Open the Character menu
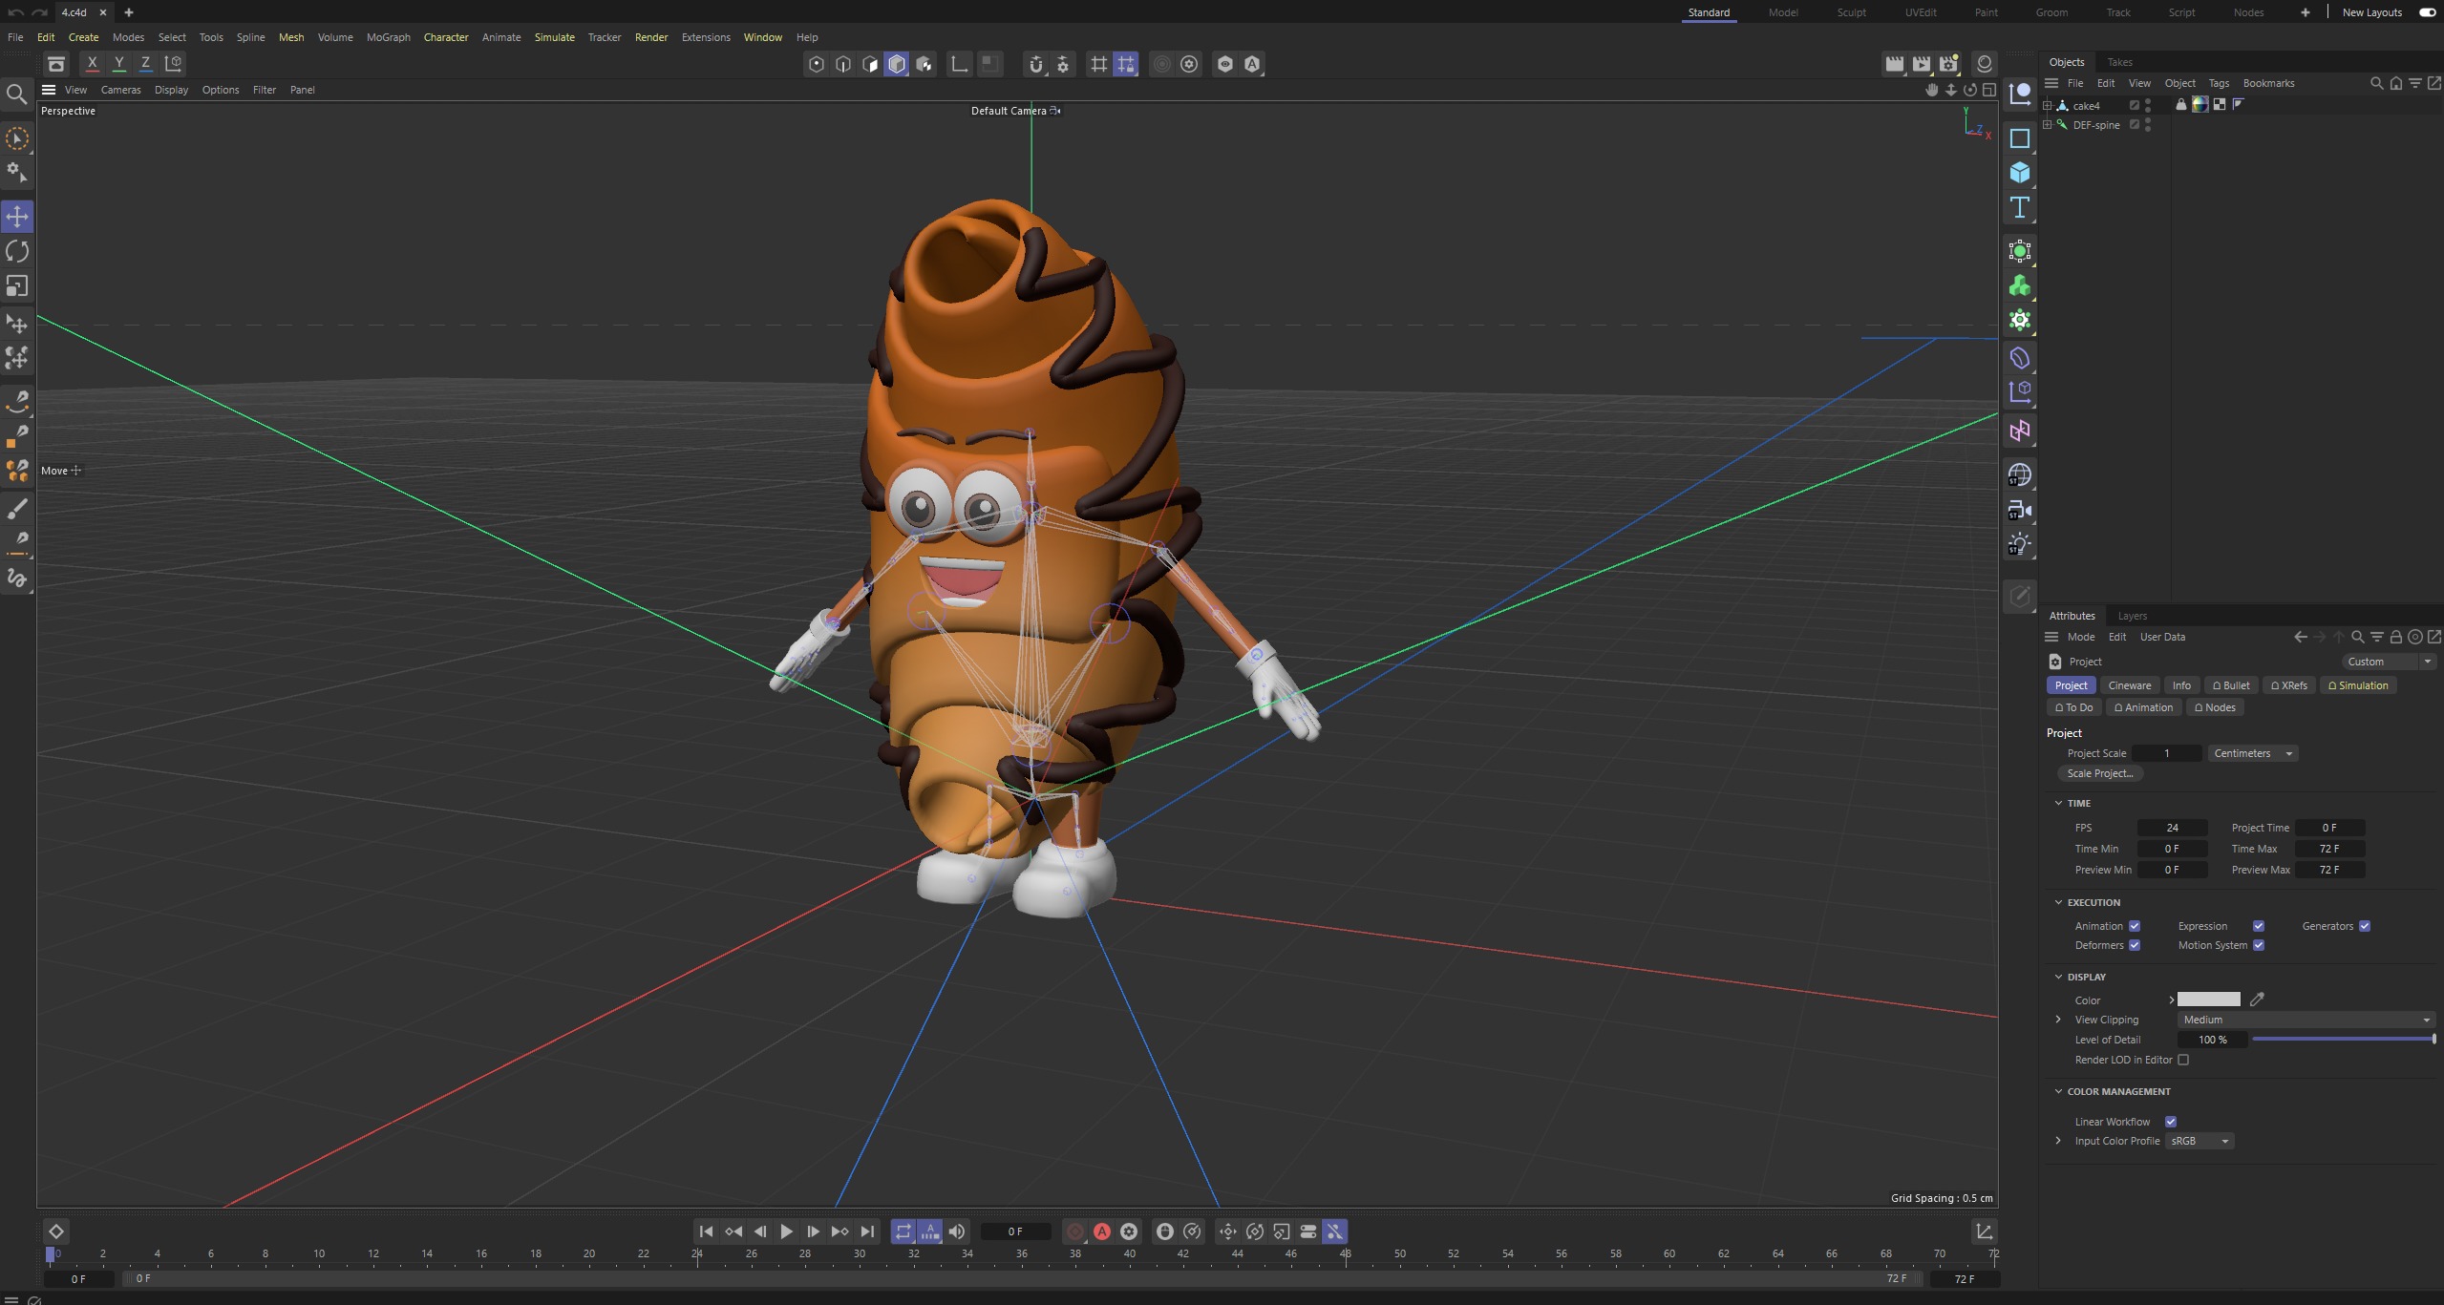Viewport: 2444px width, 1305px height. point(446,37)
